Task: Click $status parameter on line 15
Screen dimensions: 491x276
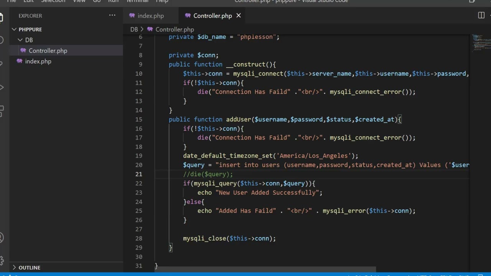Action: click(339, 119)
